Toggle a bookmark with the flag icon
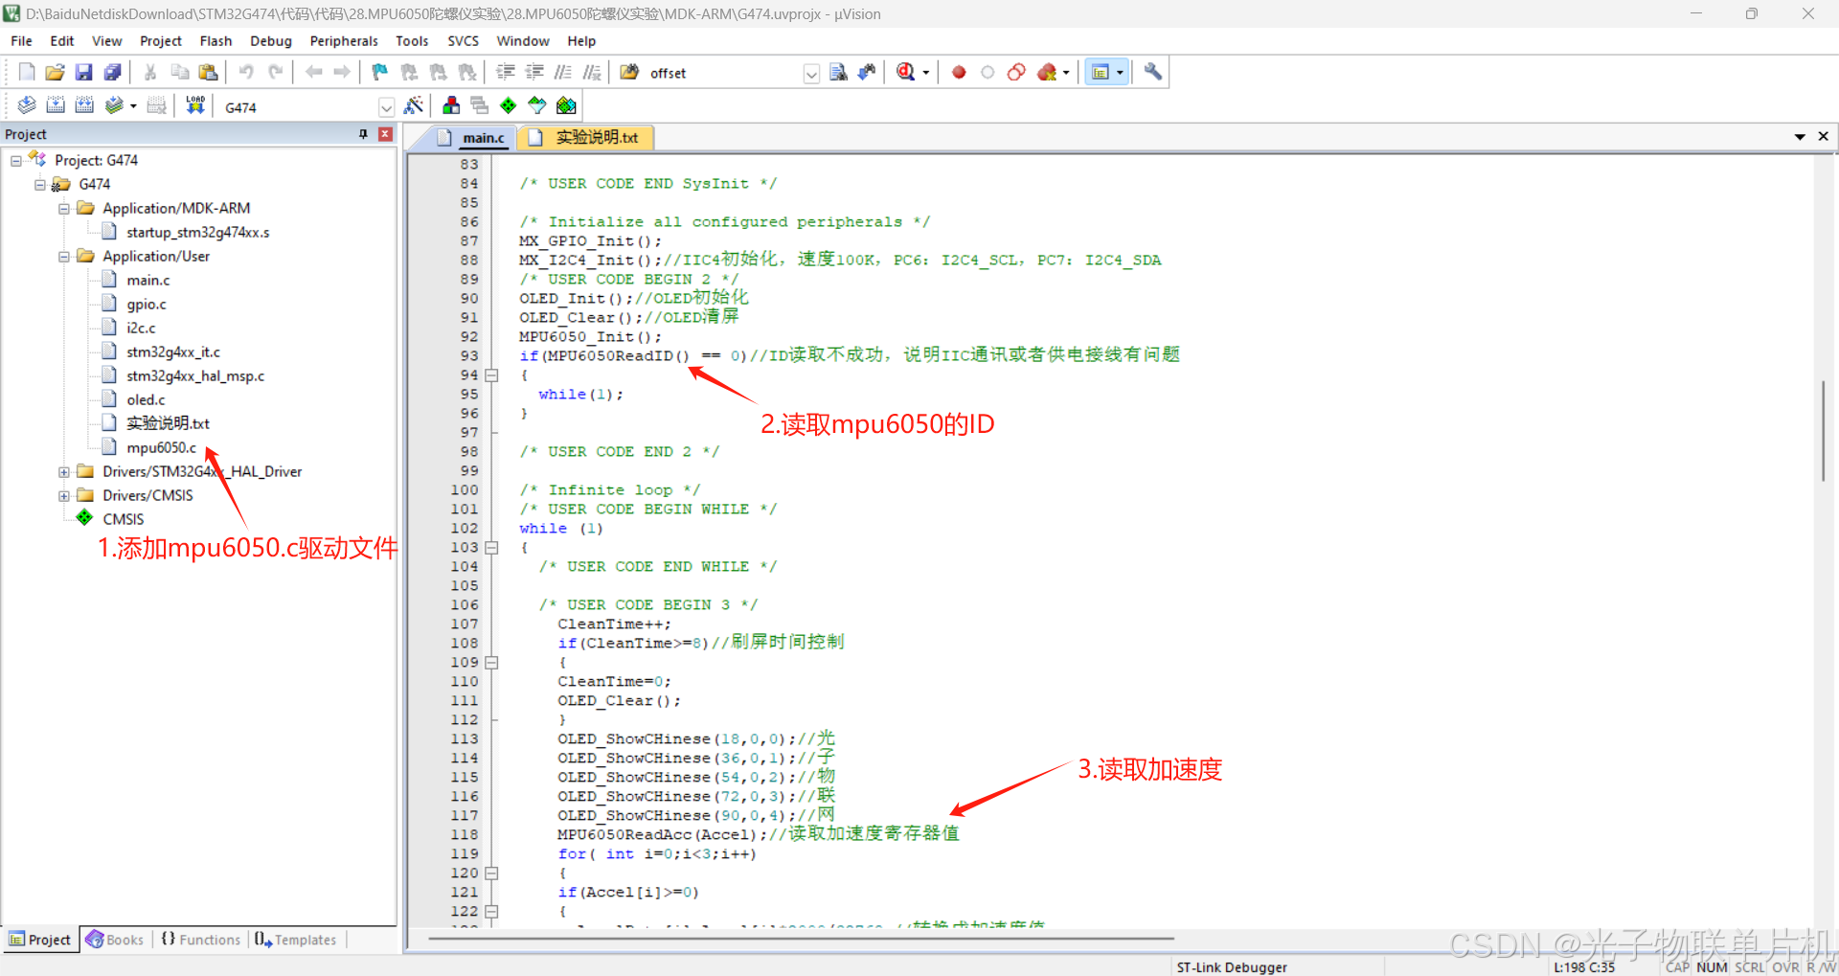1839x976 pixels. point(380,72)
